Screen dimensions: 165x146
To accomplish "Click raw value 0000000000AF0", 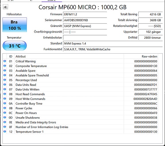I will pyautogui.click(x=146, y=113).
